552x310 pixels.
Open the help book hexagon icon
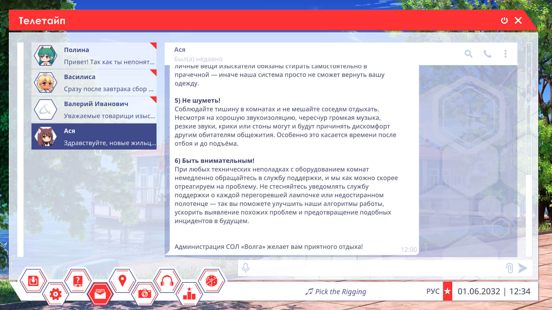point(78,280)
